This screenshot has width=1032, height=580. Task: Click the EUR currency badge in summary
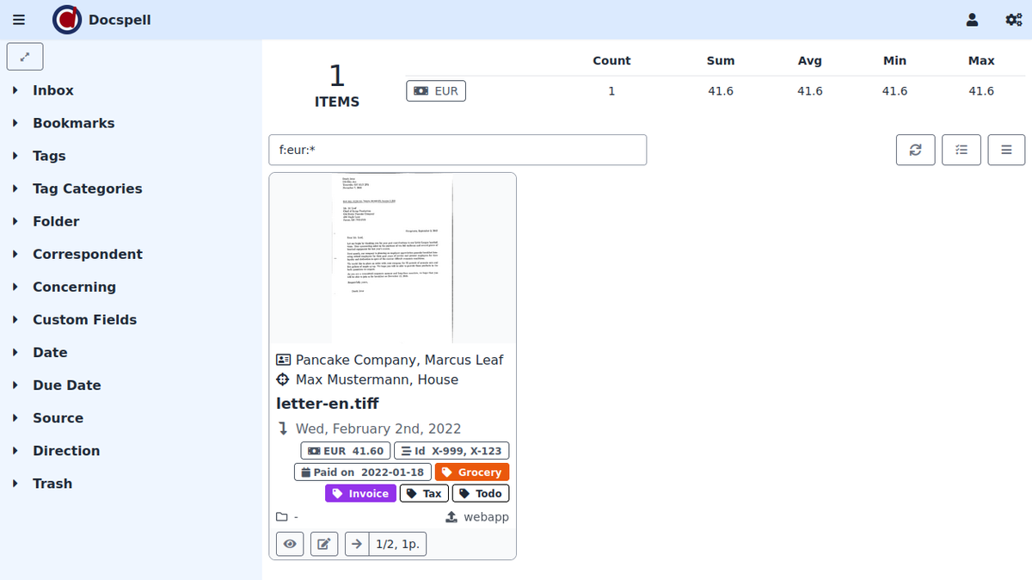pos(436,90)
